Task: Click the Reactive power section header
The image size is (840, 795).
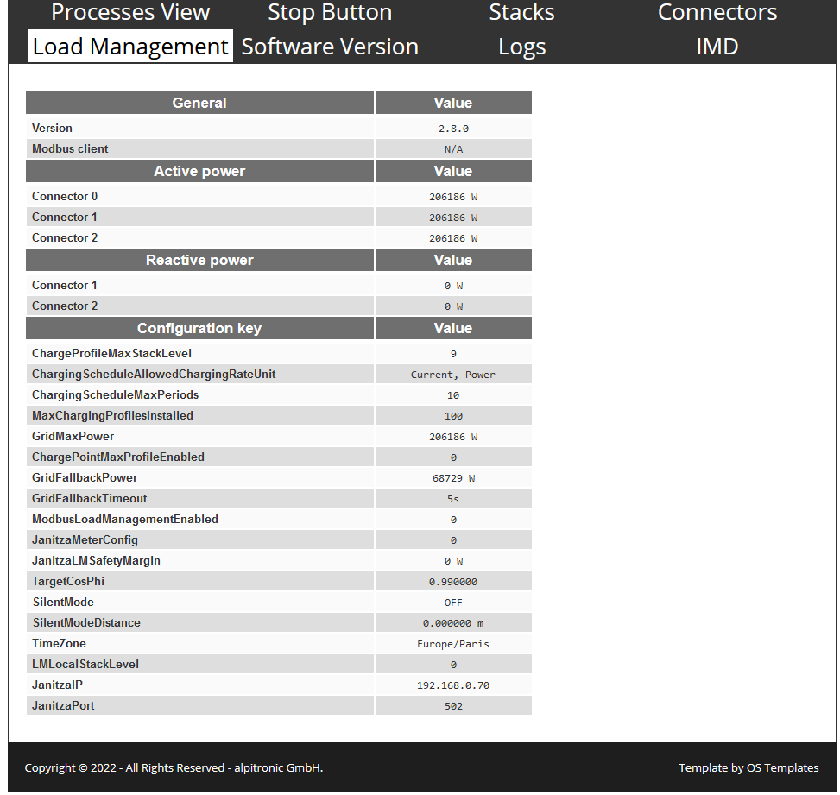Action: pos(199,261)
